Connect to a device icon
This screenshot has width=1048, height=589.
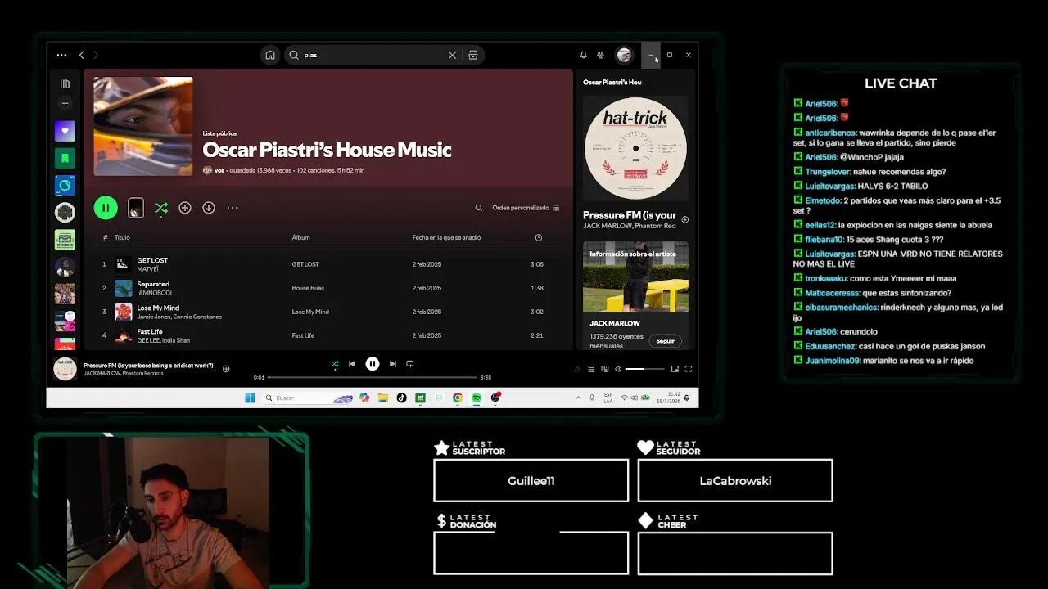[x=605, y=369]
